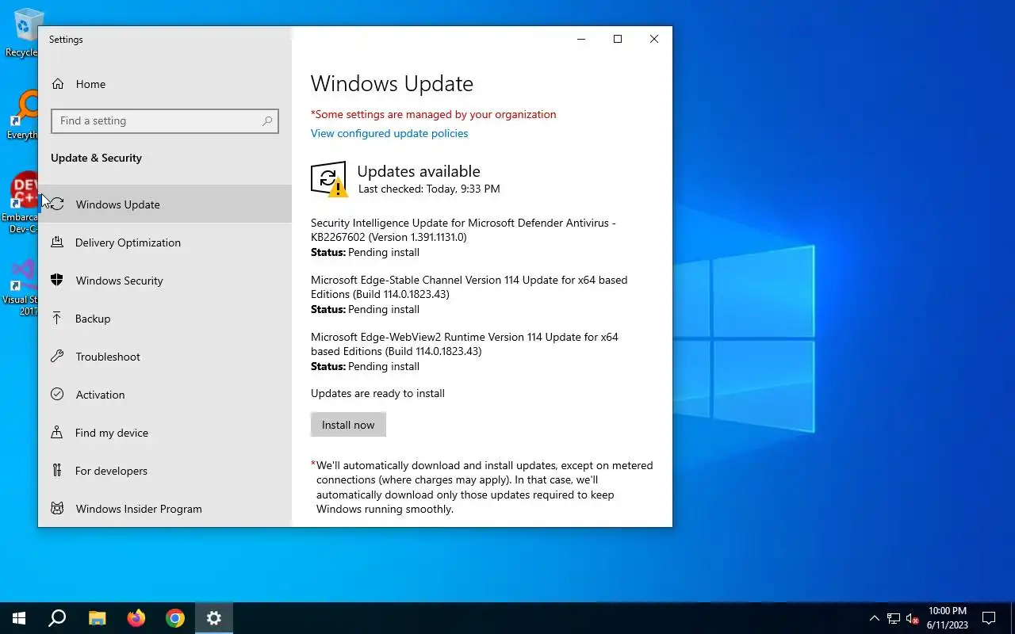Viewport: 1015px width, 634px height.
Task: Open File Explorer from the taskbar
Action: click(97, 618)
